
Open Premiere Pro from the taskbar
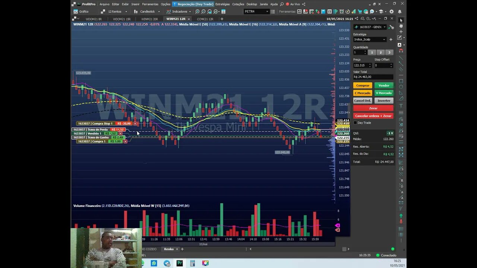click(180, 263)
